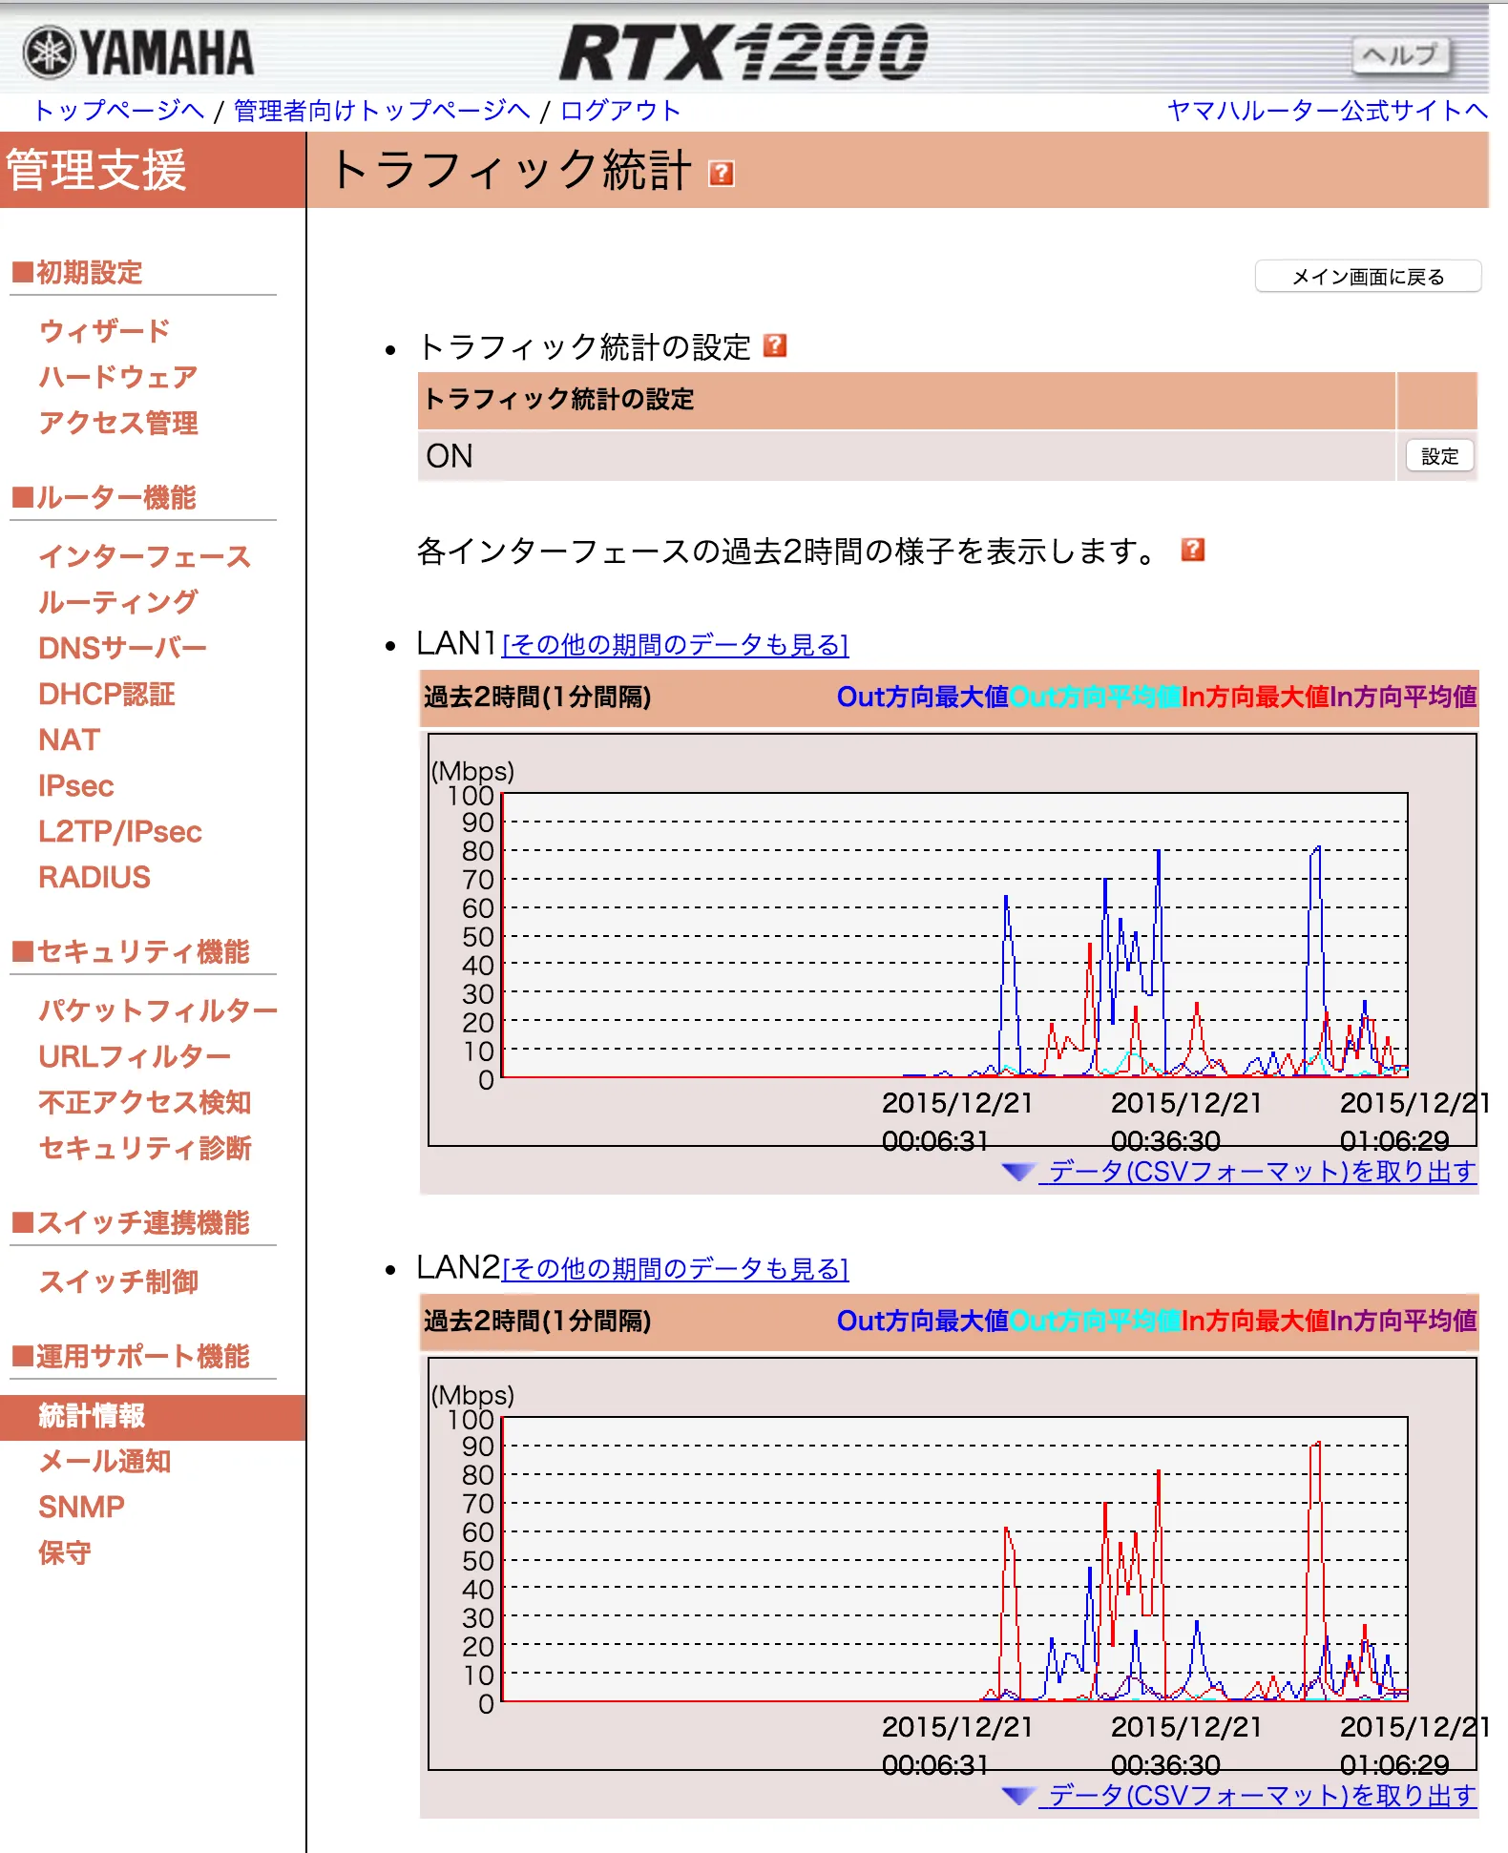Click the RTX1200 product logo
This screenshot has height=1853, width=1508.
coord(744,52)
